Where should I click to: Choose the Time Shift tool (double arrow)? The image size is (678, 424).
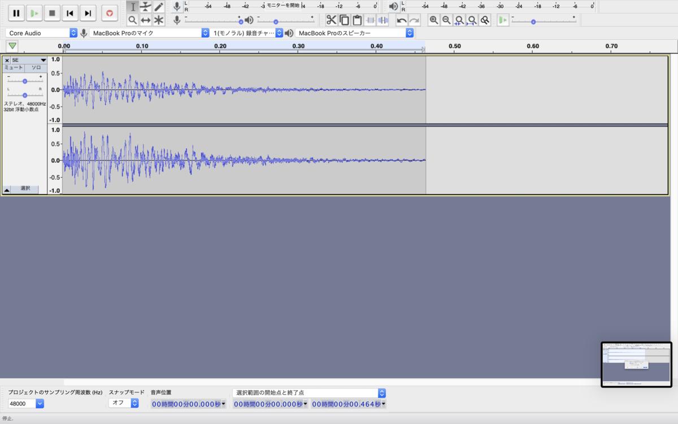pyautogui.click(x=146, y=20)
